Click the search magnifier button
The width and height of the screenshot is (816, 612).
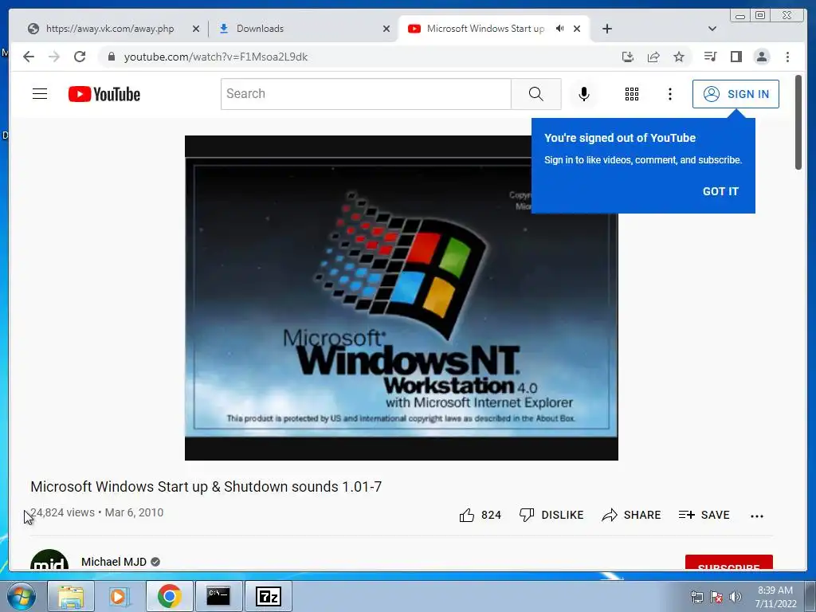(536, 94)
